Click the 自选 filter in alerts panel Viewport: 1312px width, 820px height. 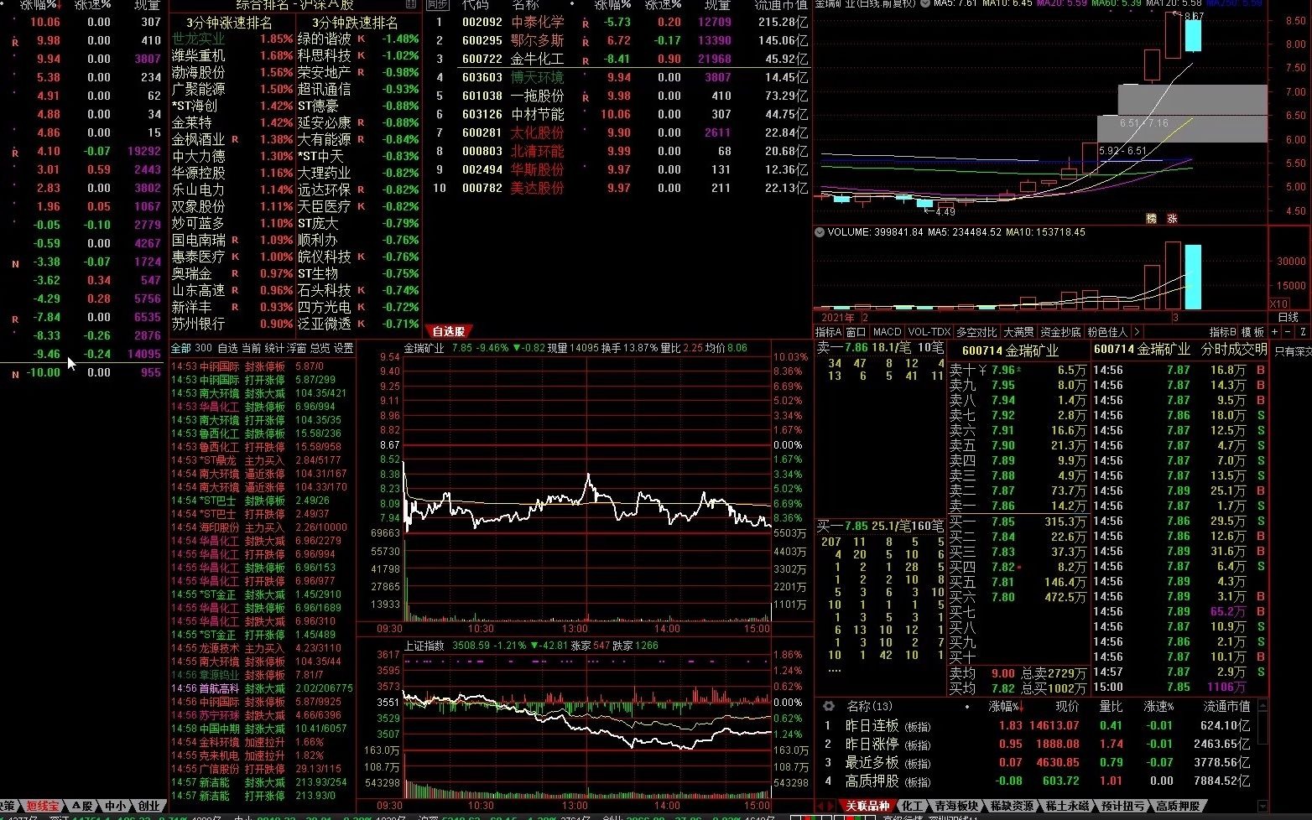pyautogui.click(x=228, y=348)
